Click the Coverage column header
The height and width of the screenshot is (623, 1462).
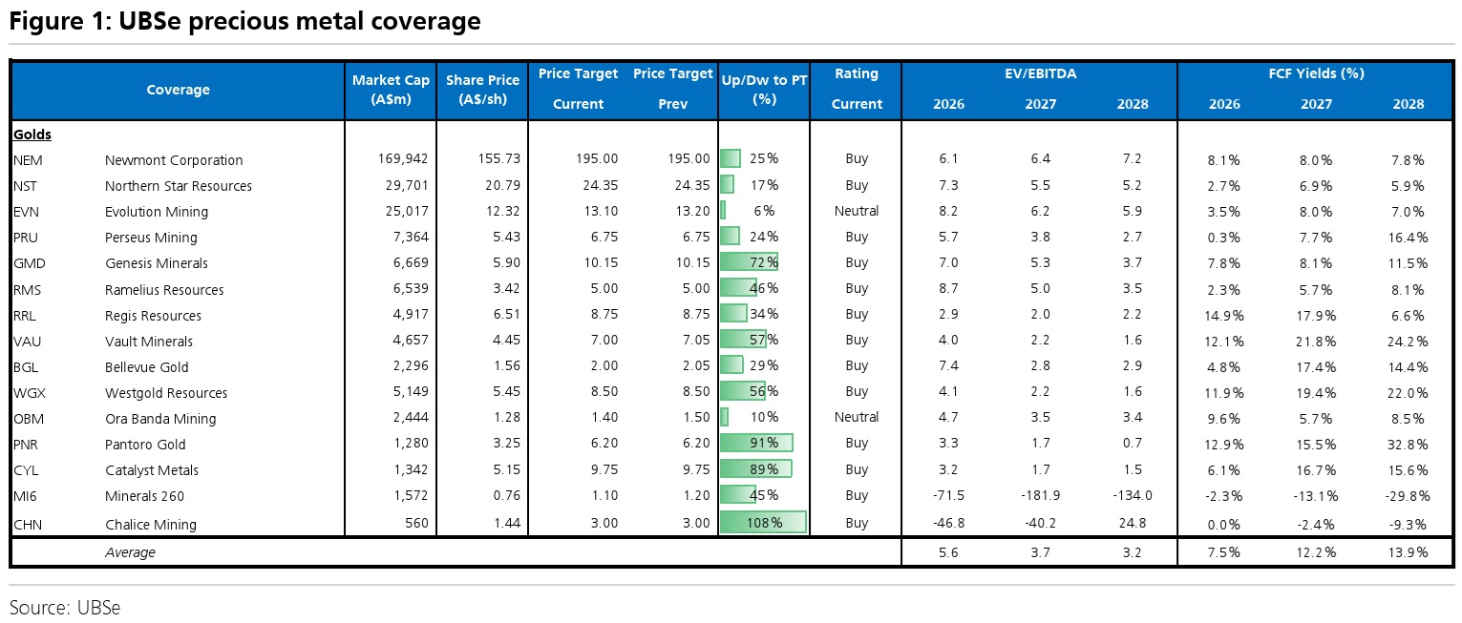(178, 90)
